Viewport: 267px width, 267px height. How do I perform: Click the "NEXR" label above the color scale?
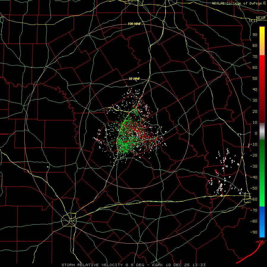click(260, 18)
